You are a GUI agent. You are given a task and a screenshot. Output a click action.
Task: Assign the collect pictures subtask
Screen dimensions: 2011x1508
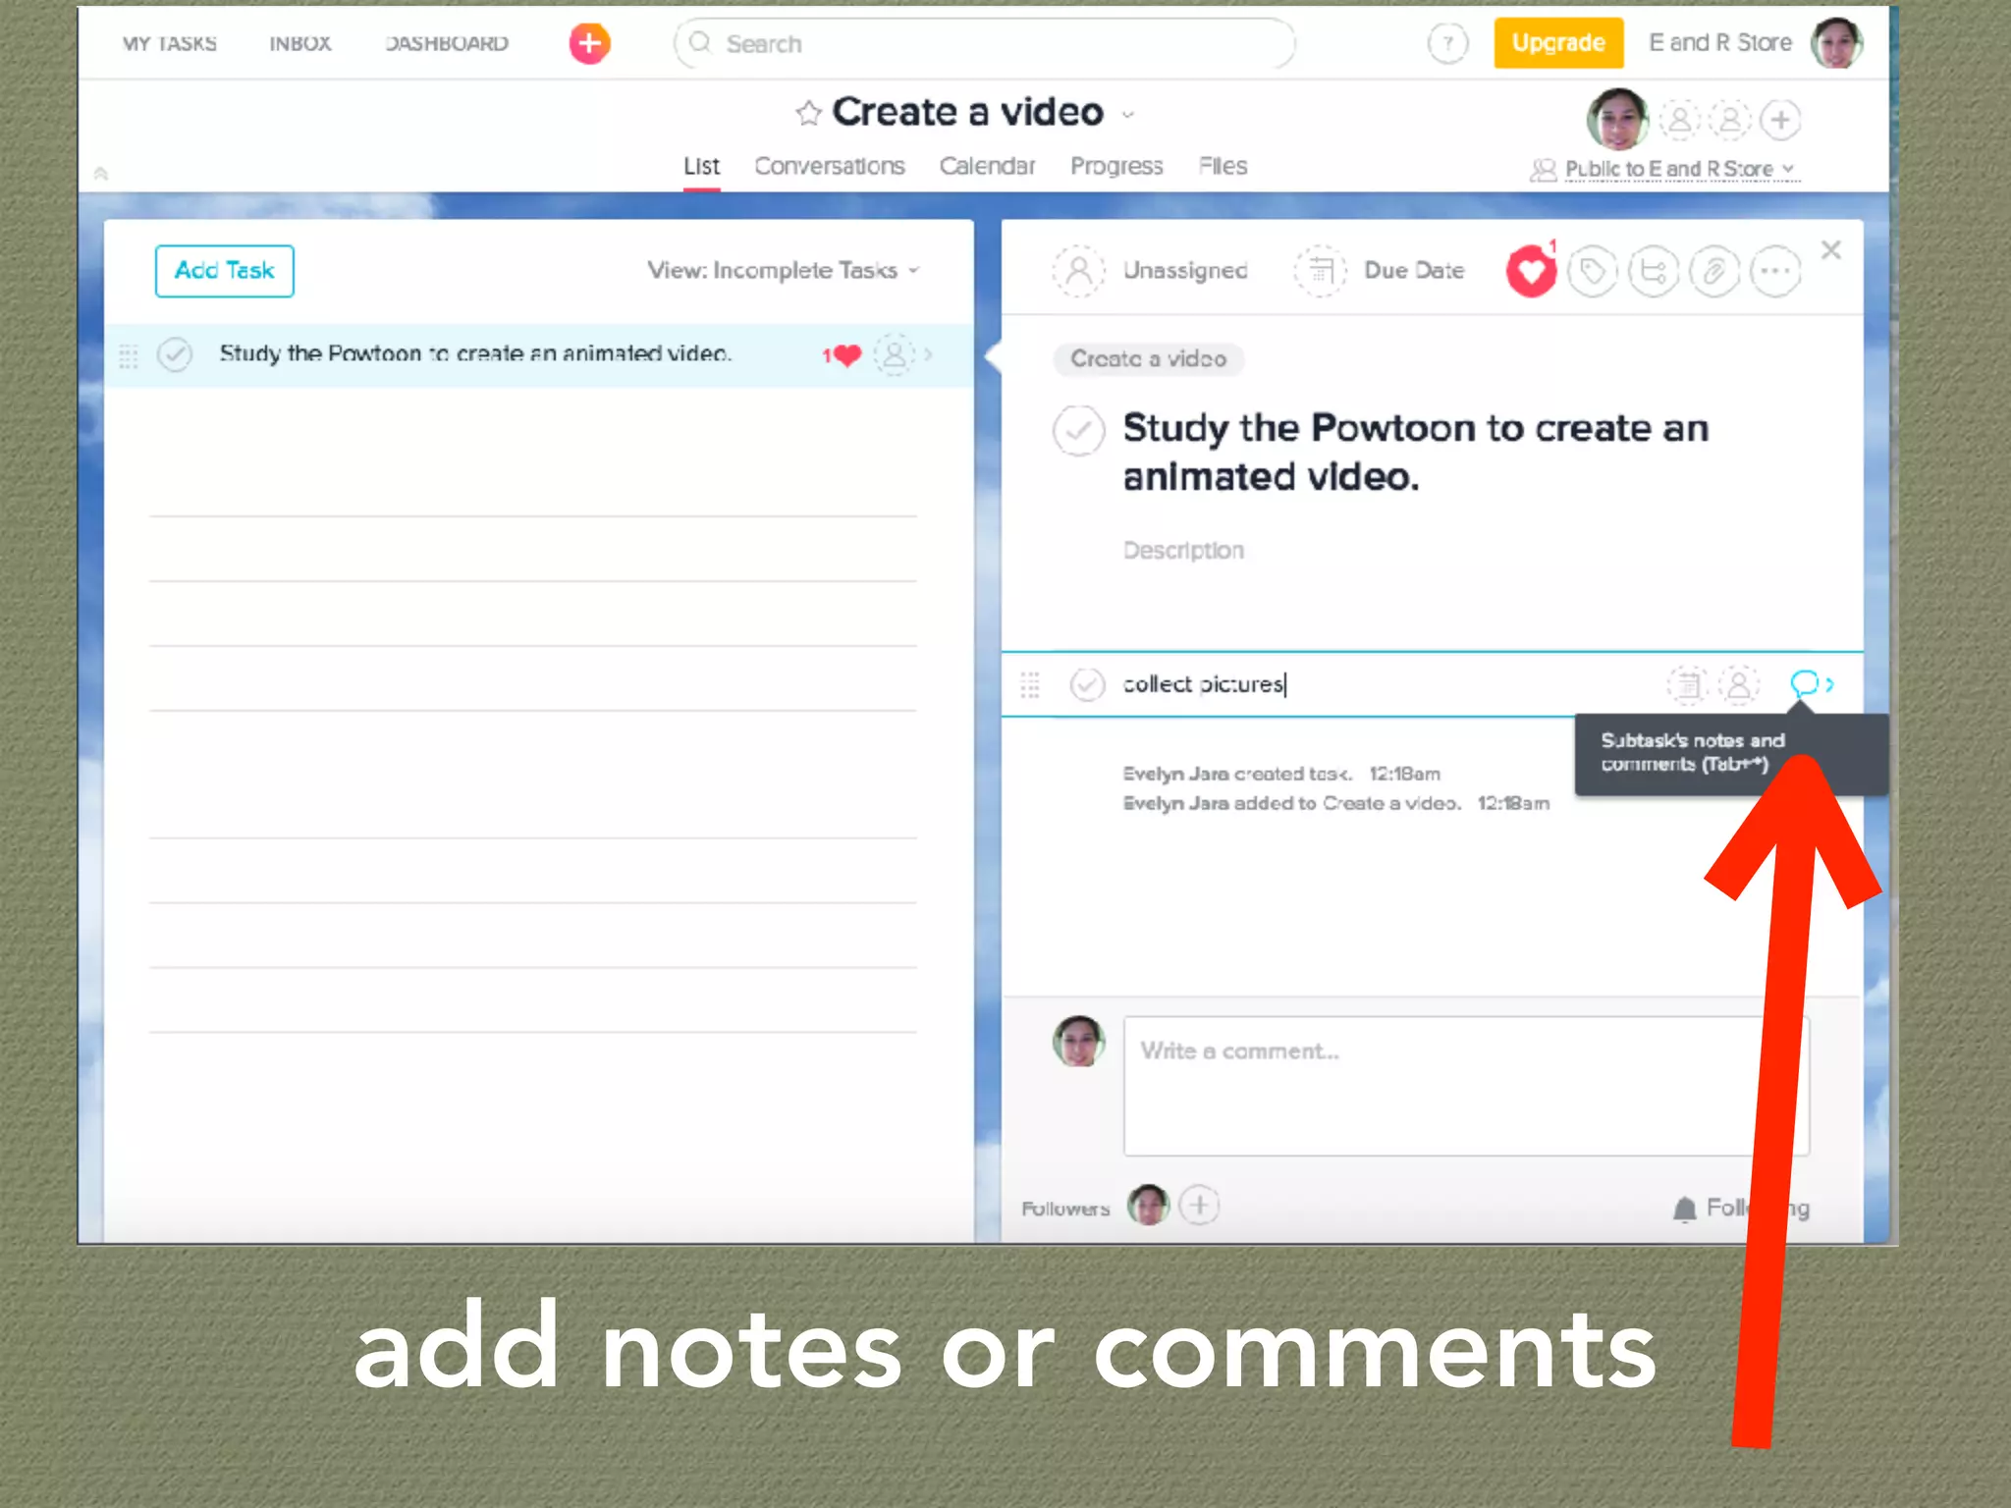coord(1739,684)
